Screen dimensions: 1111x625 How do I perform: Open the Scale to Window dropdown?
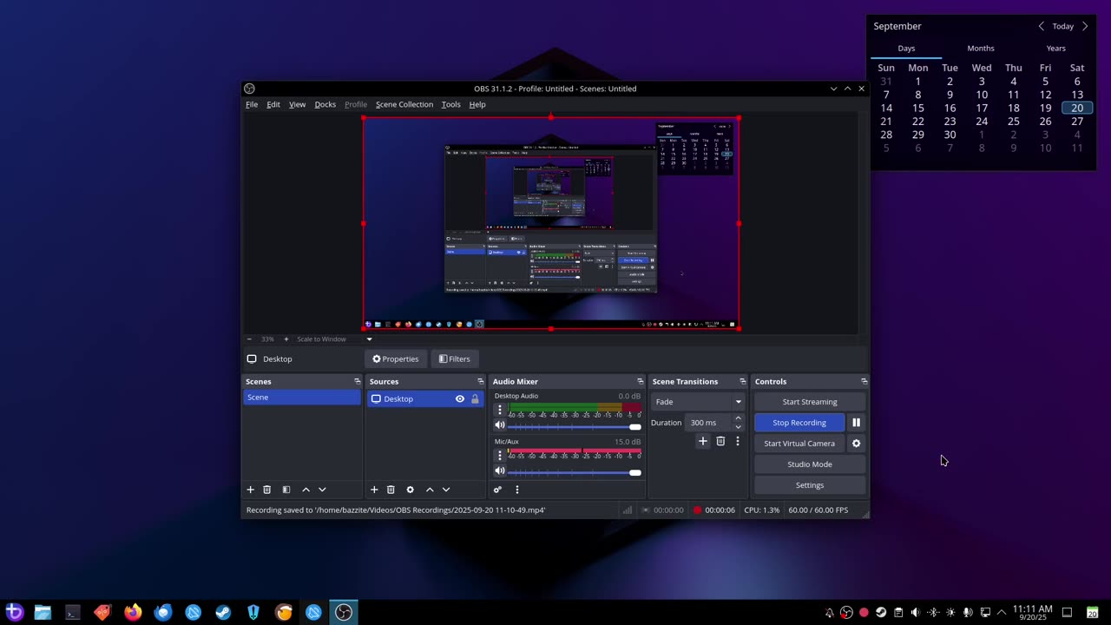(369, 339)
